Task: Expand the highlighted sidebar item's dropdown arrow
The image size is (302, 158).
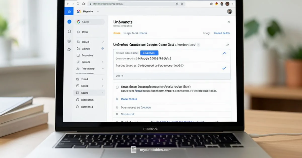Action: 102,93
